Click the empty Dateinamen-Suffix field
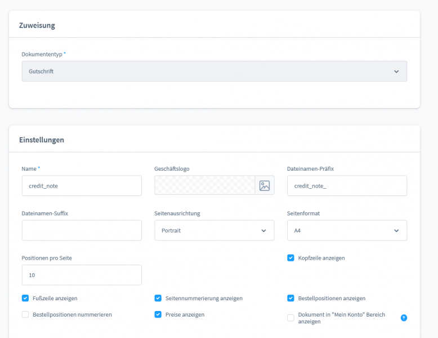438x338 pixels. point(82,230)
